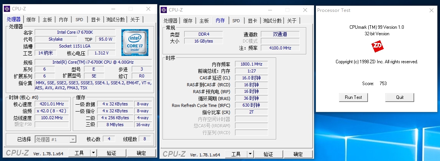Switch to 缓存 tab in memory CPU-Z window
The image size is (440, 161).
pos(188,21)
